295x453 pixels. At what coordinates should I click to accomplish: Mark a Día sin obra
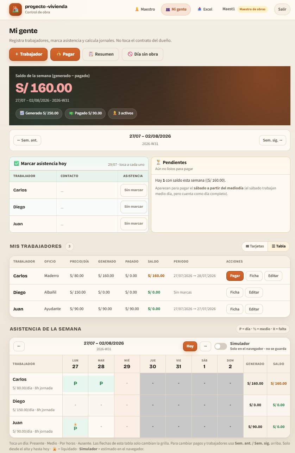[143, 54]
